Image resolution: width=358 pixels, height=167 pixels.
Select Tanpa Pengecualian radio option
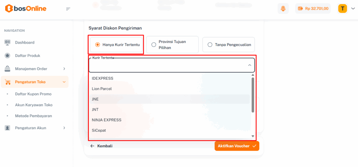tap(210, 45)
